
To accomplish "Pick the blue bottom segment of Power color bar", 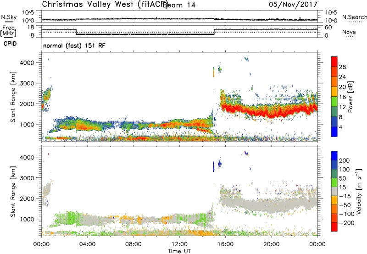I will click(x=334, y=132).
